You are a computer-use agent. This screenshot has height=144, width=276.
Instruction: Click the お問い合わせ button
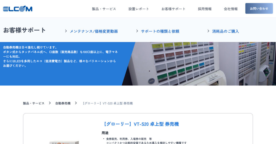[259, 8]
